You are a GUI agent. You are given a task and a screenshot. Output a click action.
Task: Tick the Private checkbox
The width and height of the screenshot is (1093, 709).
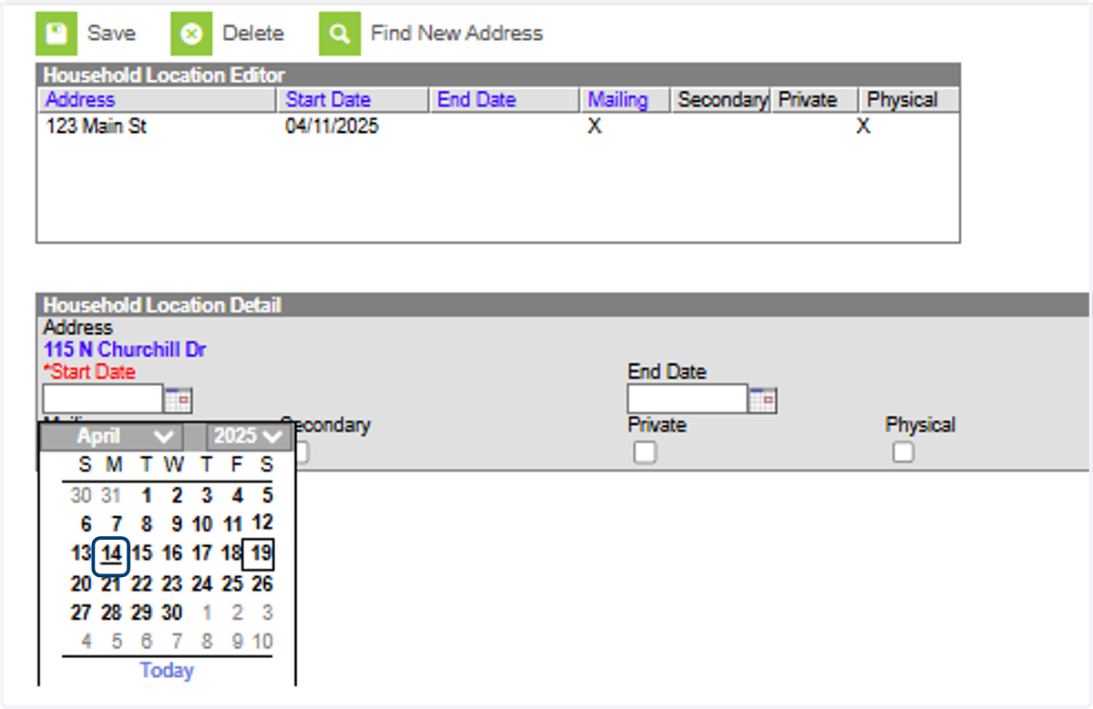click(x=645, y=451)
